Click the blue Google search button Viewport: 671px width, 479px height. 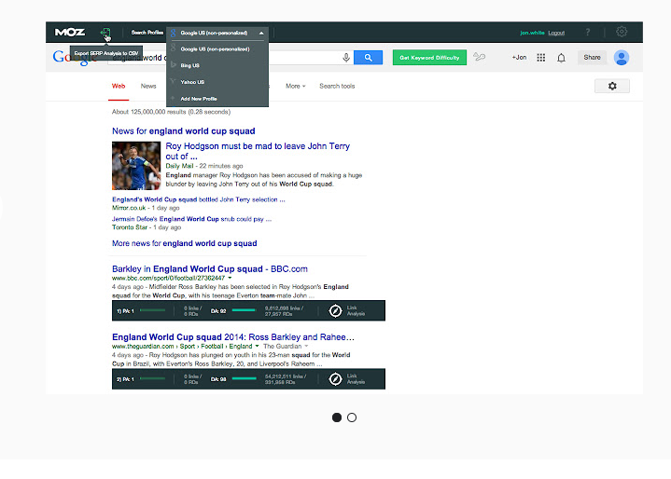(368, 57)
